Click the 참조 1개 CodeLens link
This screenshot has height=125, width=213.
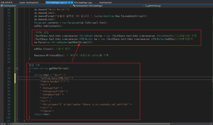coord(34,65)
